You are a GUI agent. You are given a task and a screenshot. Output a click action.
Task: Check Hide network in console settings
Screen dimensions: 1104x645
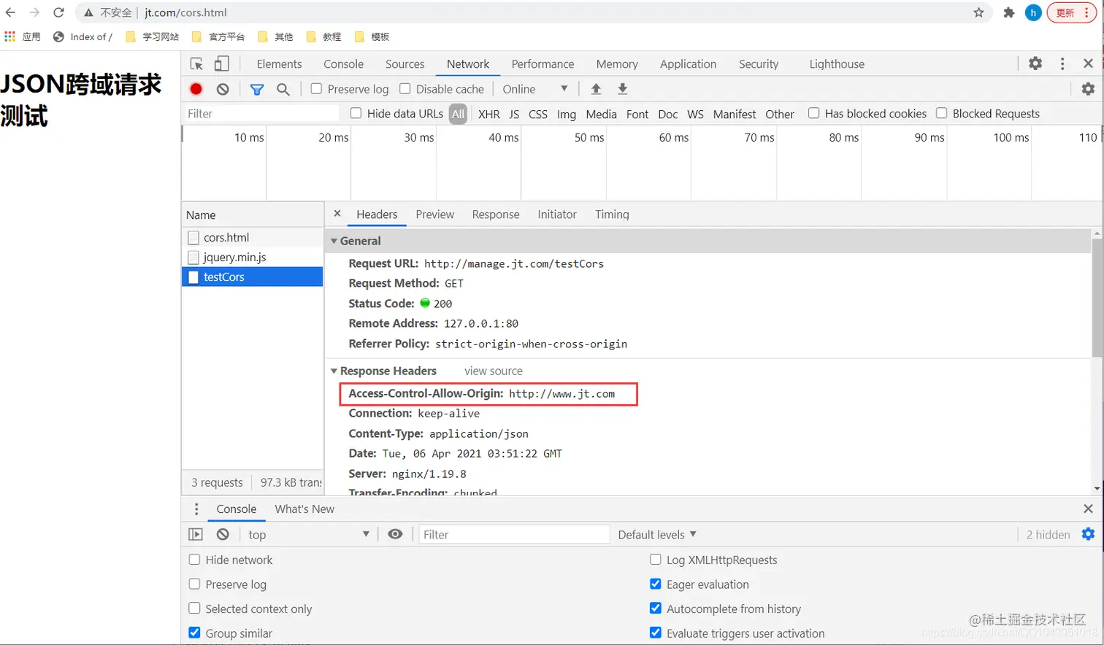click(194, 560)
